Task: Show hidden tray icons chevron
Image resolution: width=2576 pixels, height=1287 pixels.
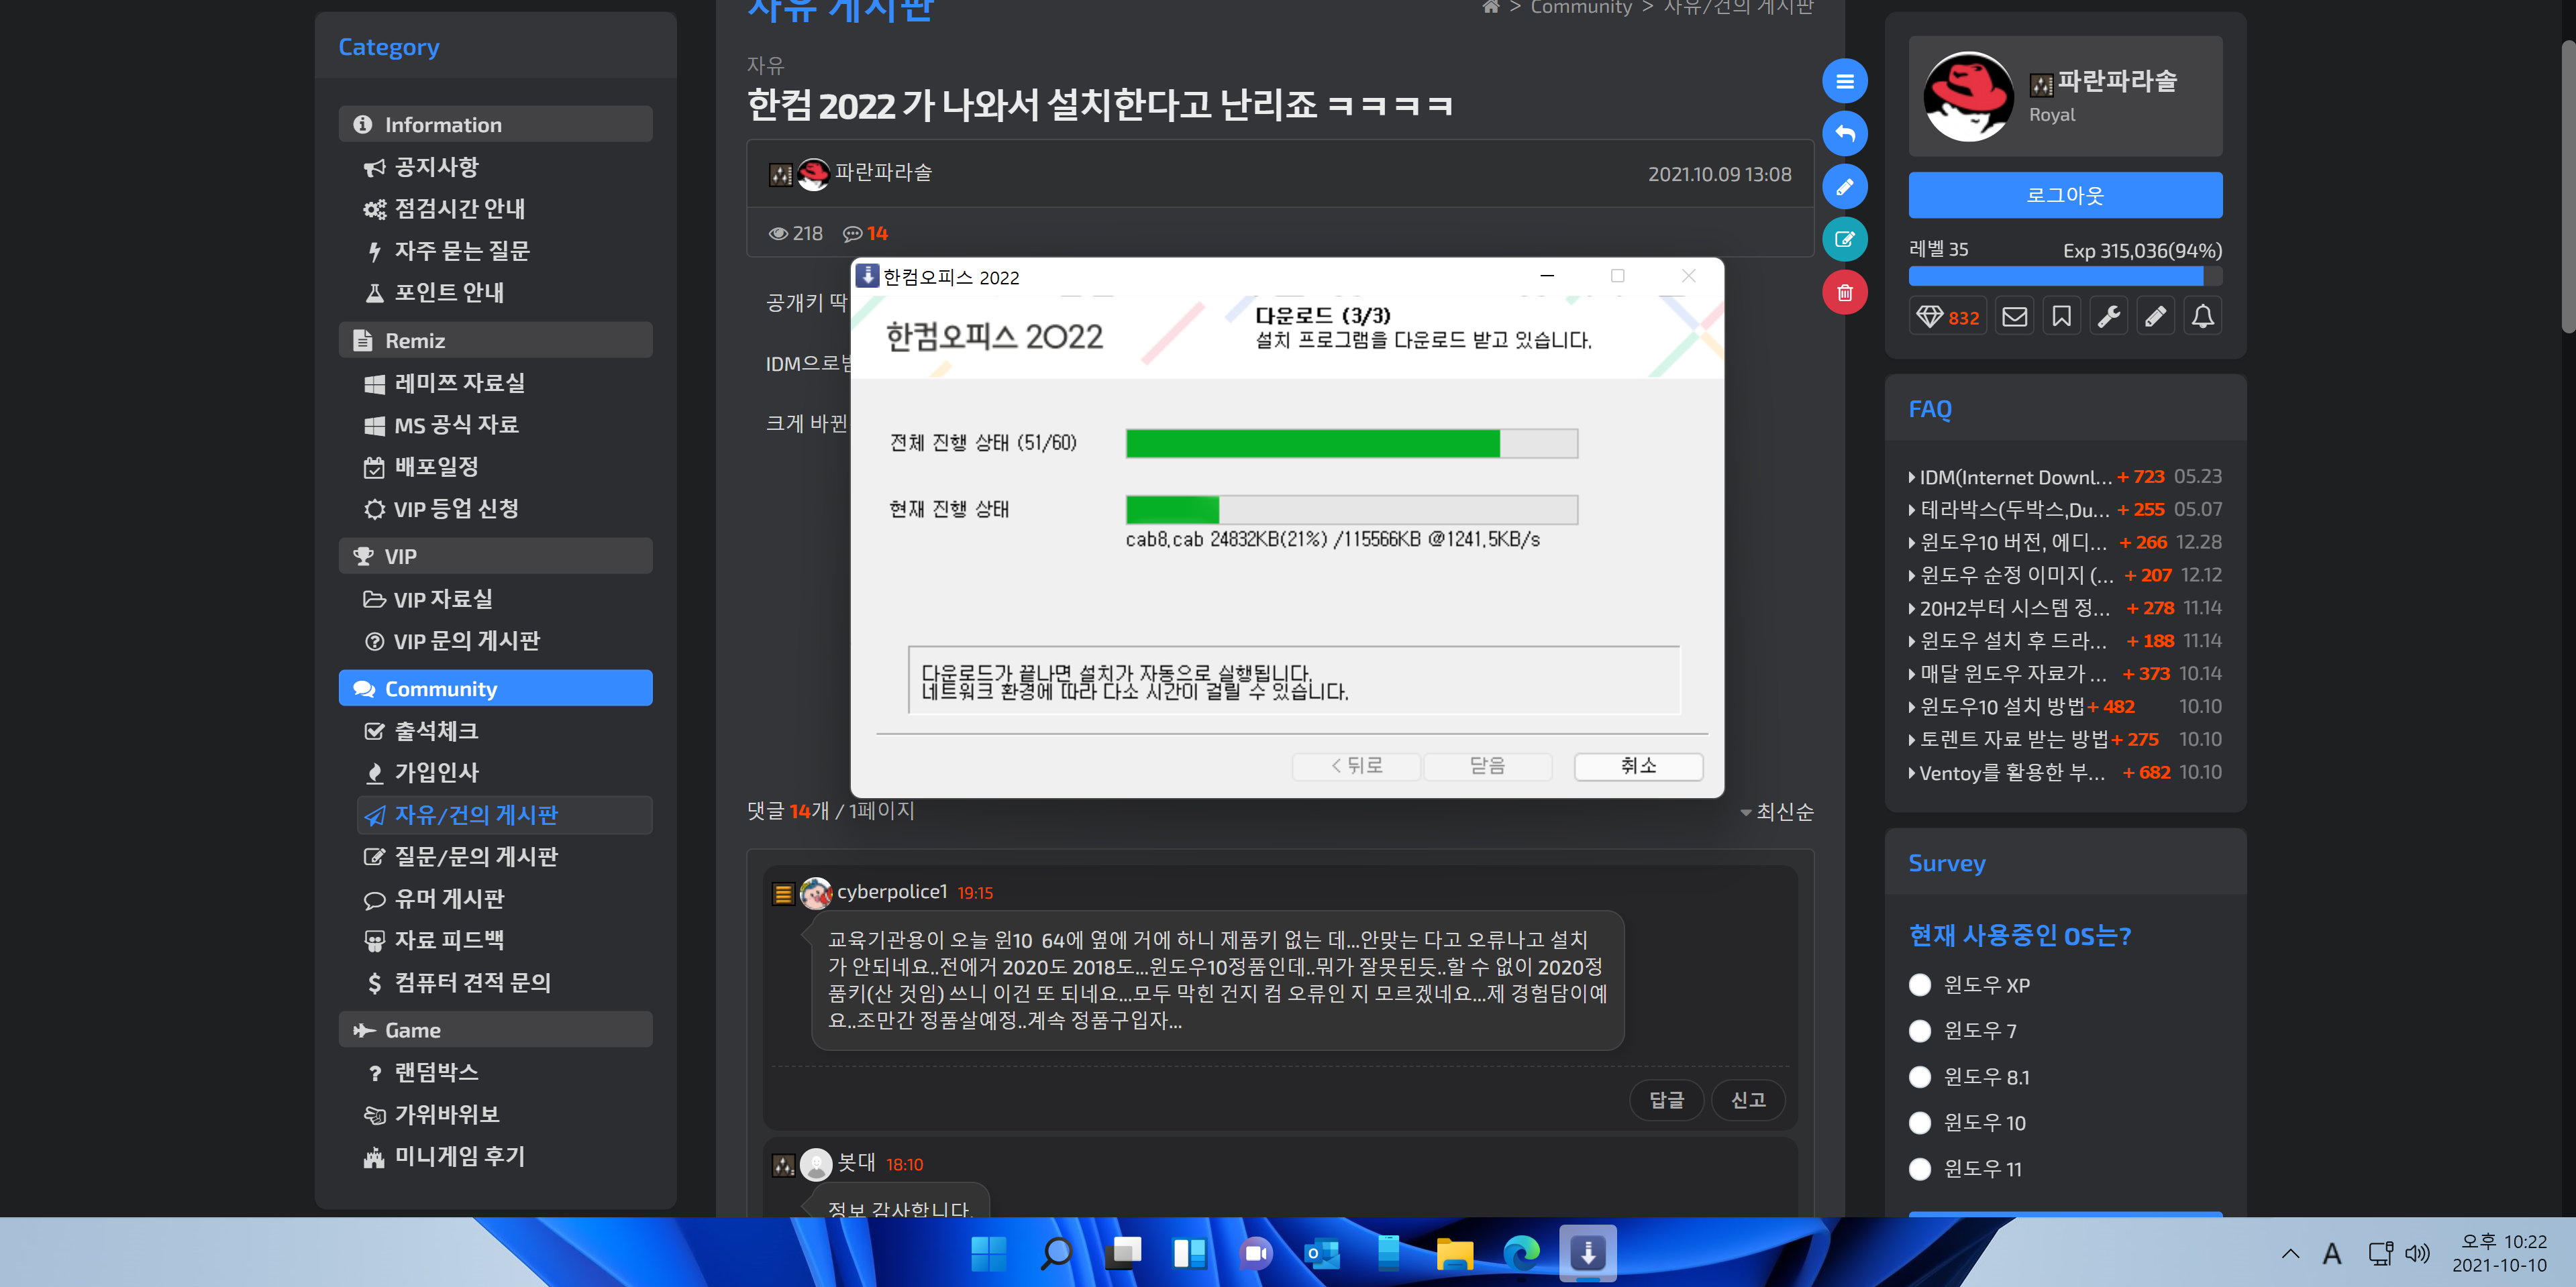Action: [2290, 1253]
